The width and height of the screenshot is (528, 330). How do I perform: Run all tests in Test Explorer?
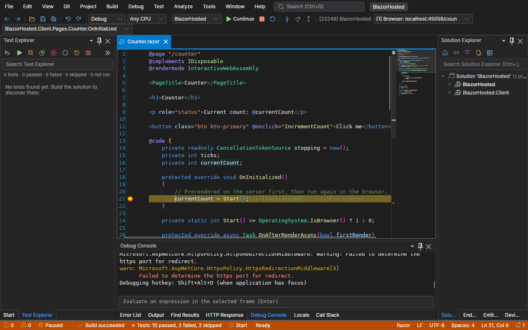click(x=7, y=53)
